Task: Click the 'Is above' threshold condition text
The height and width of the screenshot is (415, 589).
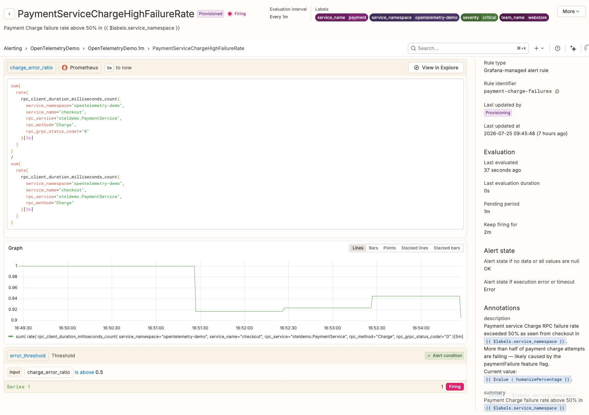Action: click(84, 372)
